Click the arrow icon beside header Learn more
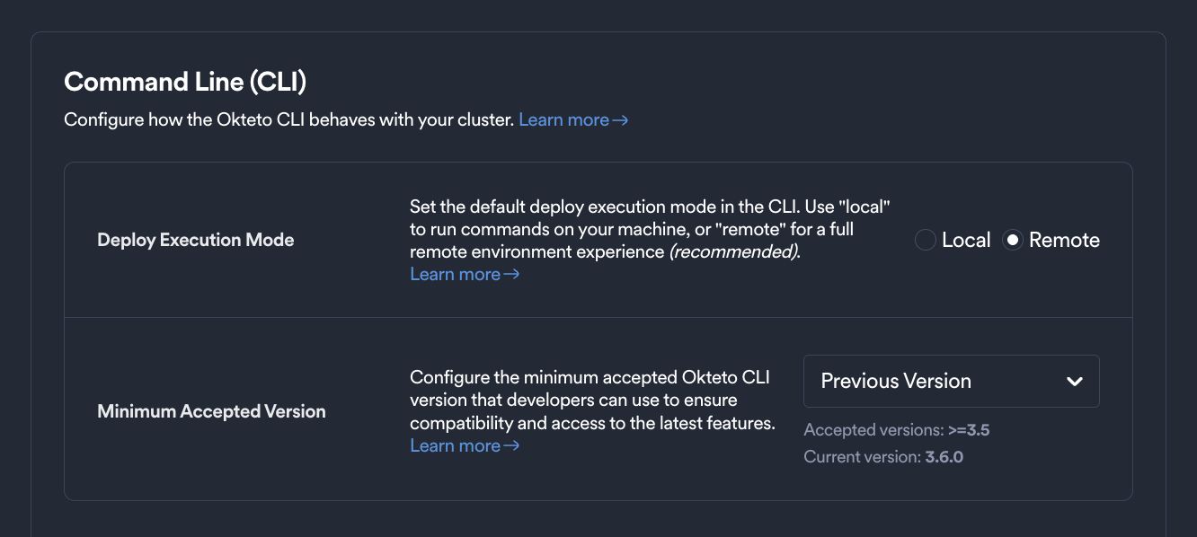 click(x=621, y=119)
